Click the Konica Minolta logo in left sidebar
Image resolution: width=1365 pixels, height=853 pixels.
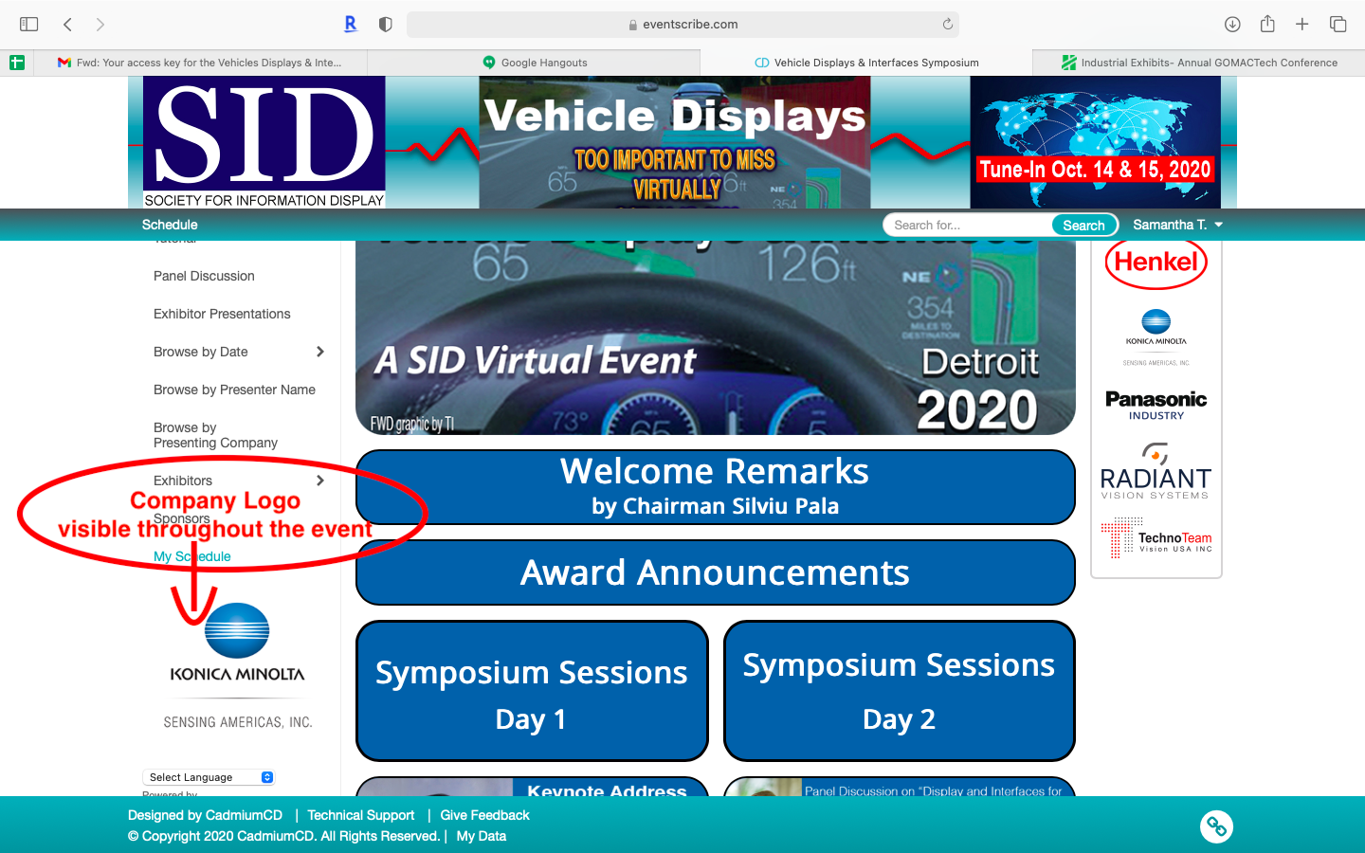[x=237, y=666]
